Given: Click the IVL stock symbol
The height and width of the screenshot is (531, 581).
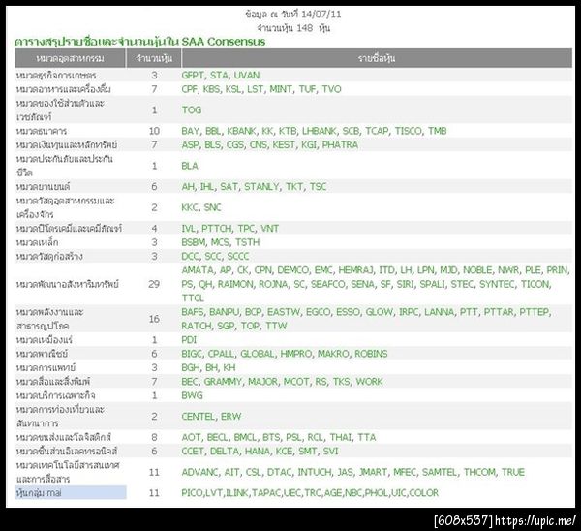Looking at the screenshot, I should [x=188, y=229].
